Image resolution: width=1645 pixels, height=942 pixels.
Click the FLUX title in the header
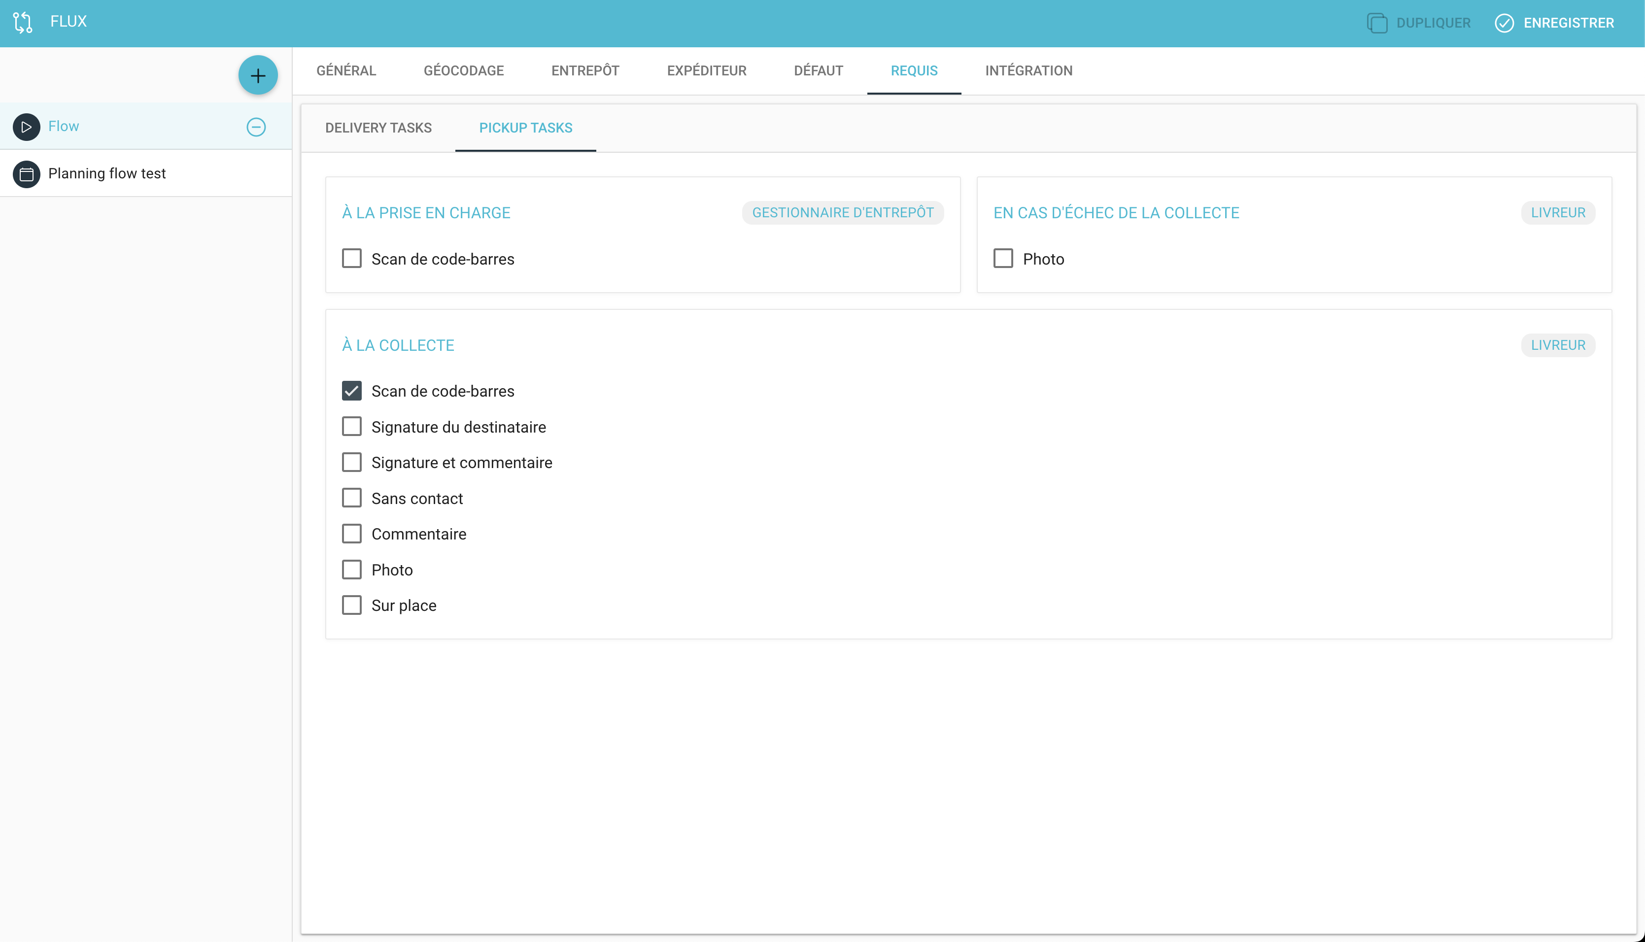click(x=69, y=21)
